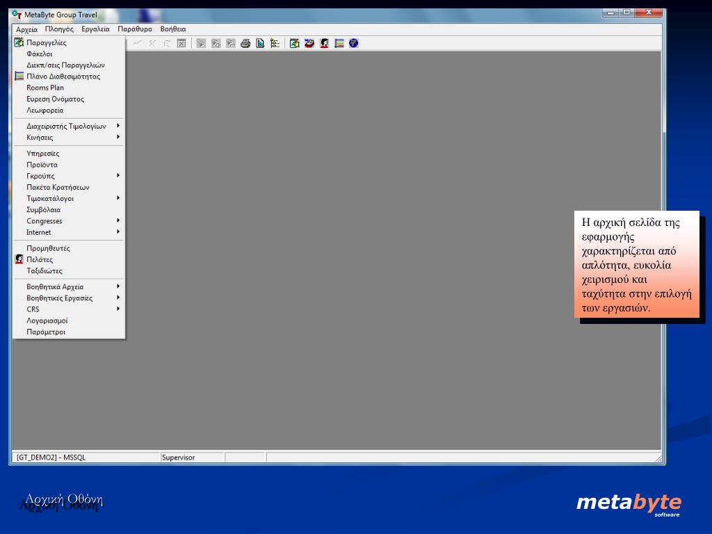Click the printer icon in the toolbar
712x534 pixels.
[x=245, y=44]
